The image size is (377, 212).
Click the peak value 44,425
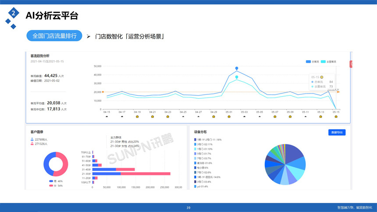click(51, 75)
